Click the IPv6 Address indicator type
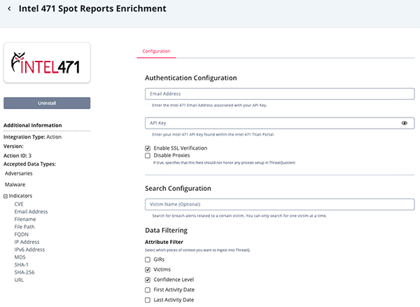The width and height of the screenshot is (420, 307). click(29, 250)
